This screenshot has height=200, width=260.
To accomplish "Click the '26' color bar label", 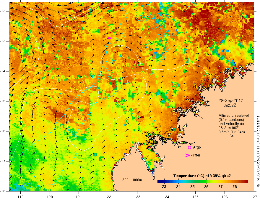I will tap(206, 187).
